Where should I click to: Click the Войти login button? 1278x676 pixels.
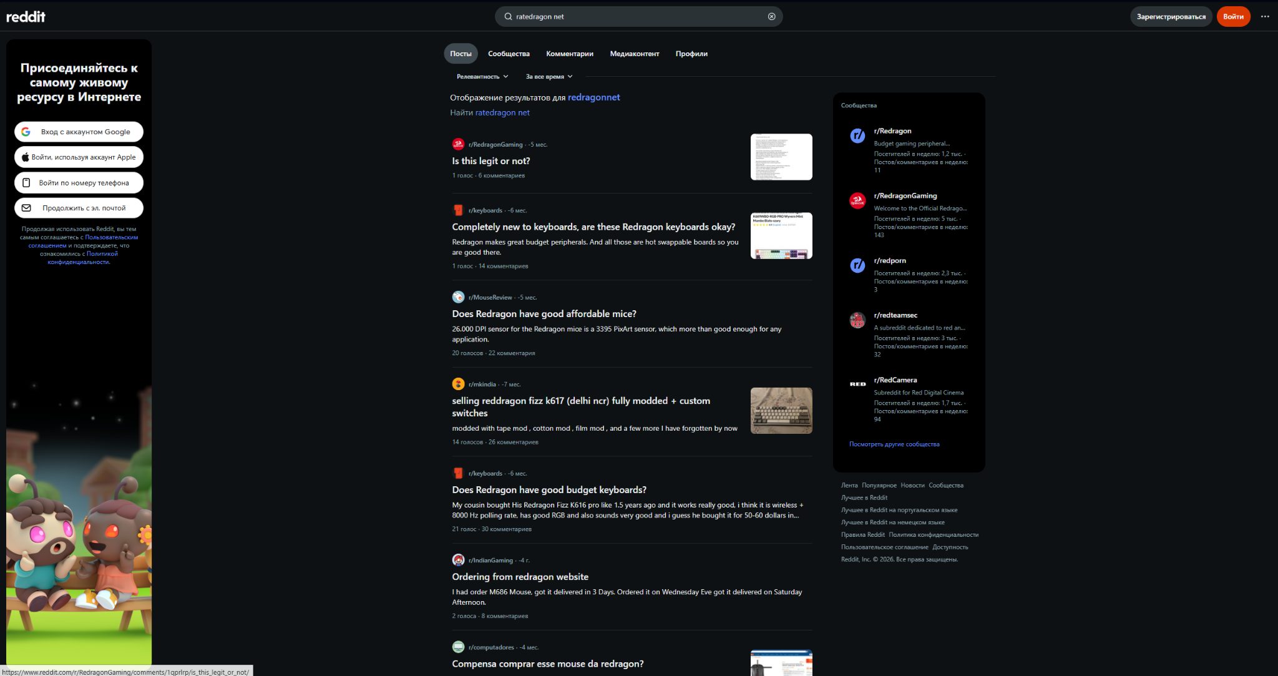1233,17
